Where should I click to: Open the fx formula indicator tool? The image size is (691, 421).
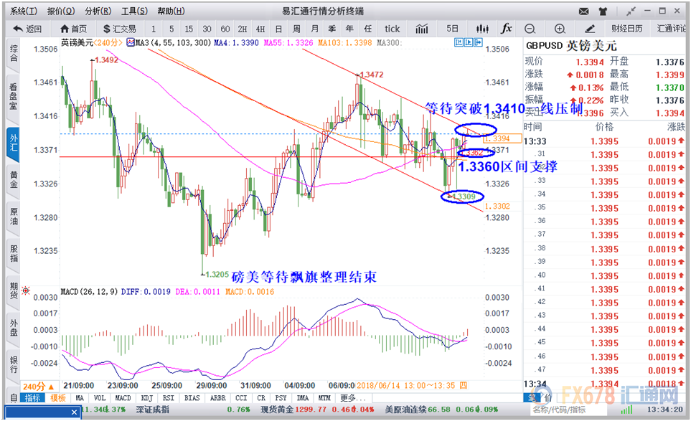(x=506, y=29)
